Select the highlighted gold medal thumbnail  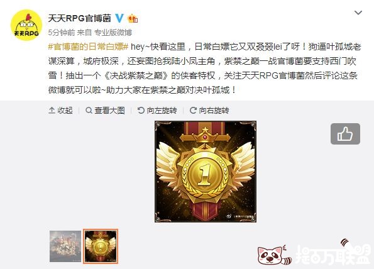click(101, 246)
